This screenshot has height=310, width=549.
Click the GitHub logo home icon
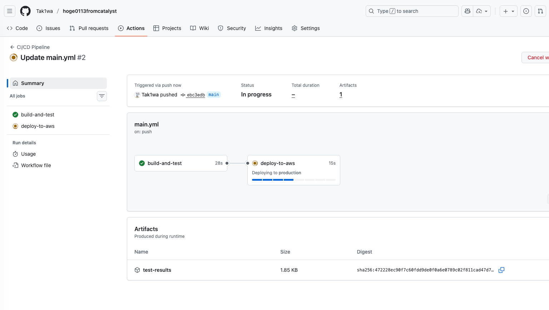tap(25, 11)
